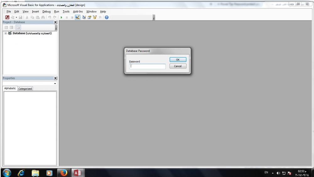This screenshot has height=177, width=314.
Task: Close the Project - Database panel
Action: tap(56, 22)
